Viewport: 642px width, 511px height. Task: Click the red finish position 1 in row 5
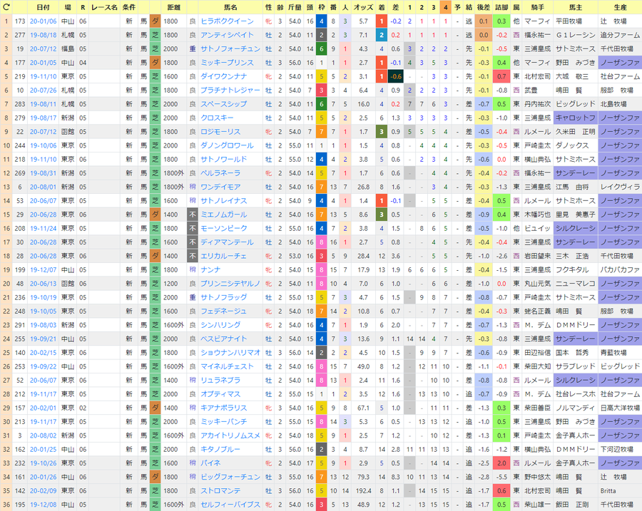(x=382, y=76)
